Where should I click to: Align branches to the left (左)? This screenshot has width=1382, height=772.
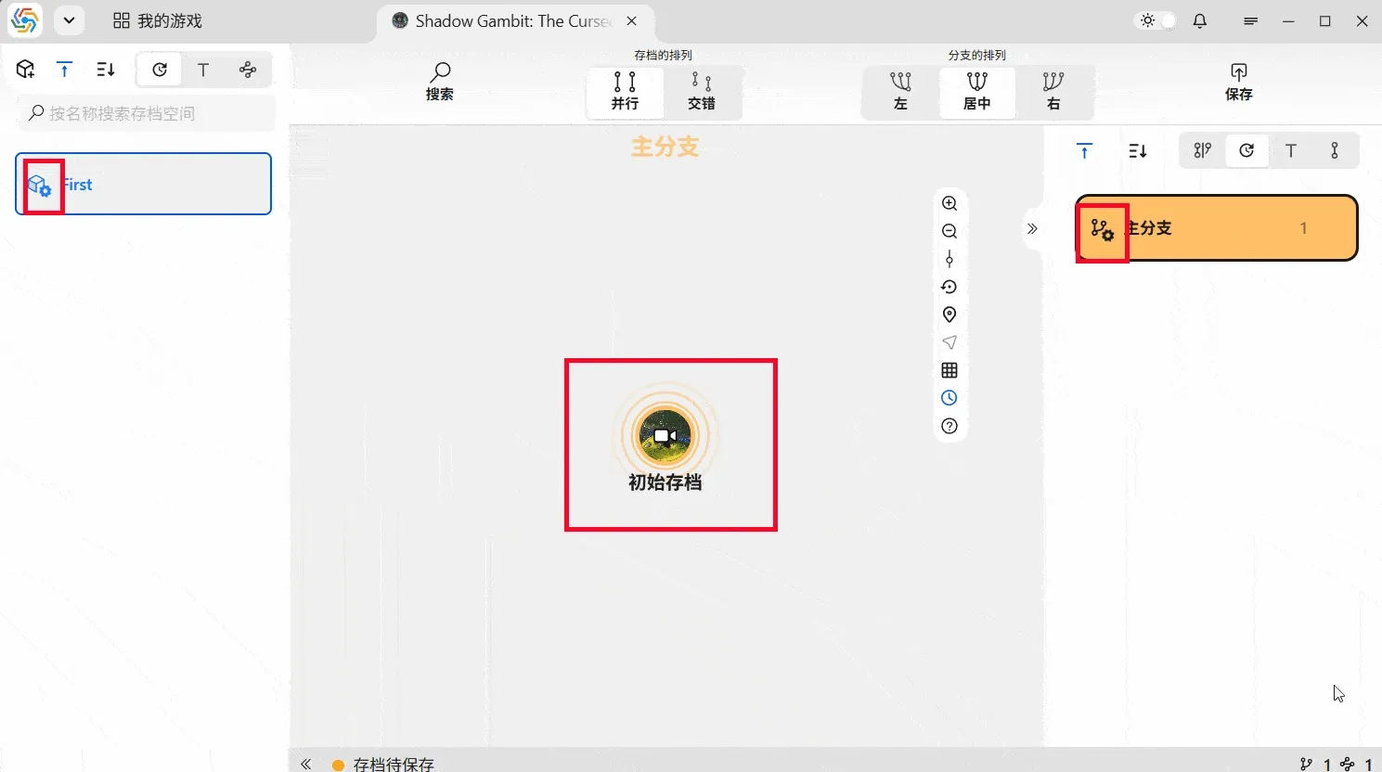tap(900, 91)
